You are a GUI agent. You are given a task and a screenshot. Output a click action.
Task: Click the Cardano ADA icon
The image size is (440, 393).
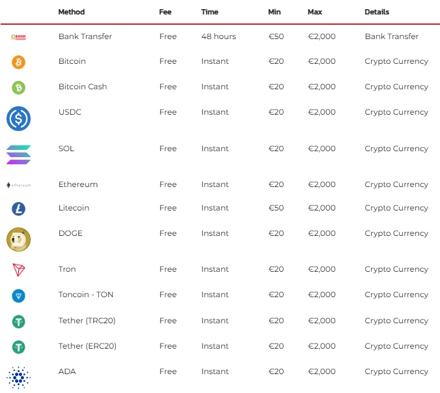pyautogui.click(x=18, y=377)
